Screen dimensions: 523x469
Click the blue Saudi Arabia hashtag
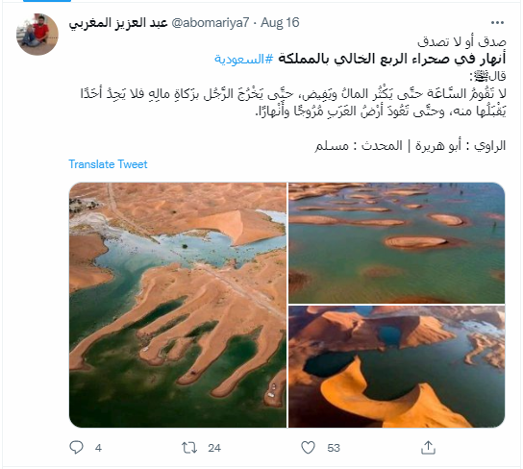click(244, 60)
